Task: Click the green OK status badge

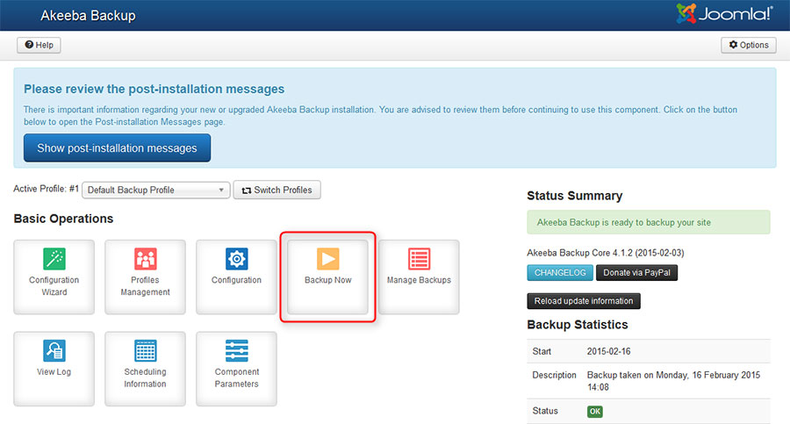Action: tap(594, 412)
